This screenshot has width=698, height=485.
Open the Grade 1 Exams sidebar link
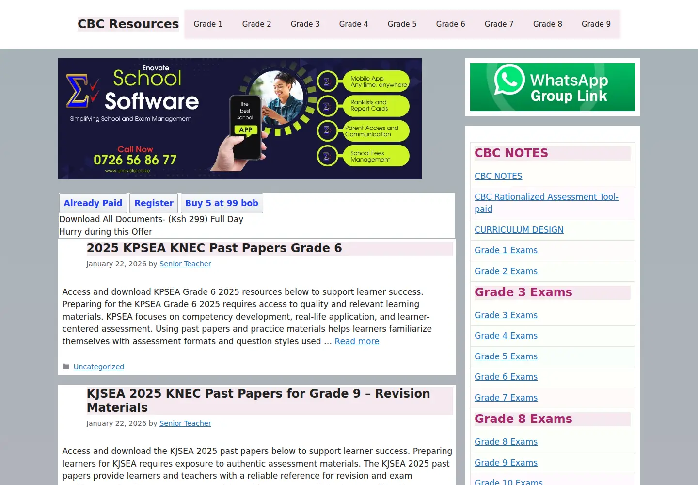pos(506,250)
